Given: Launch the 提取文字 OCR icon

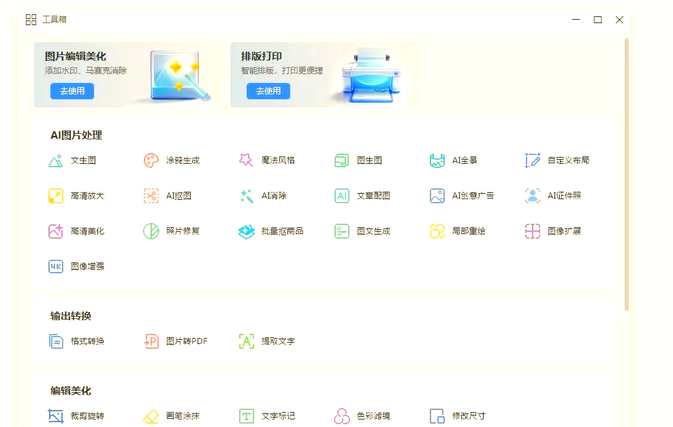Looking at the screenshot, I should pyautogui.click(x=247, y=341).
